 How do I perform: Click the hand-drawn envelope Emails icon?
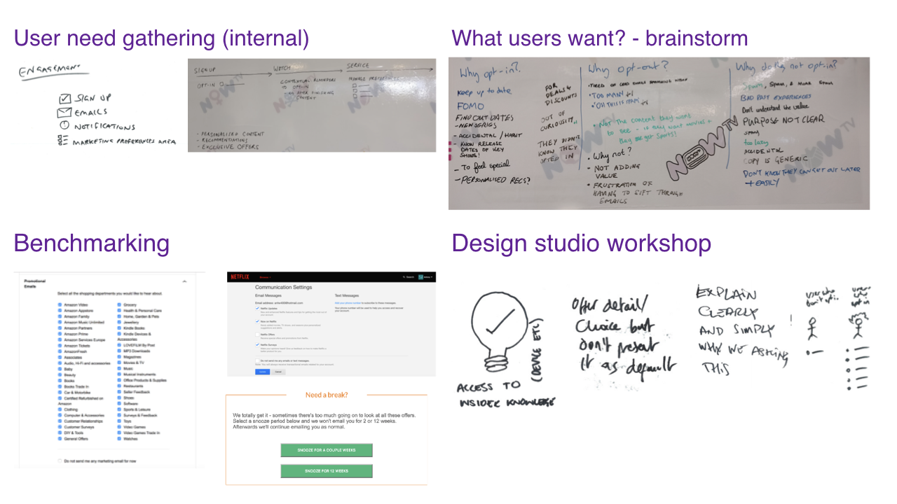(64, 112)
